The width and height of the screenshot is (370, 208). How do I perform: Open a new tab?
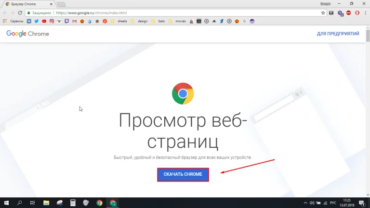pyautogui.click(x=61, y=4)
